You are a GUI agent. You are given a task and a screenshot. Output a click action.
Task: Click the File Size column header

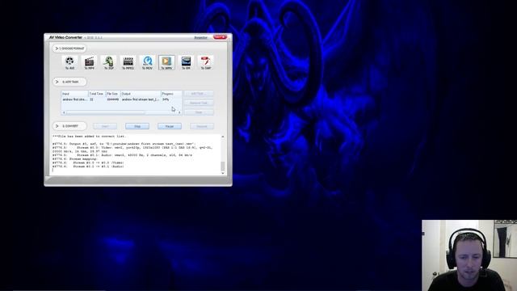[113, 94]
